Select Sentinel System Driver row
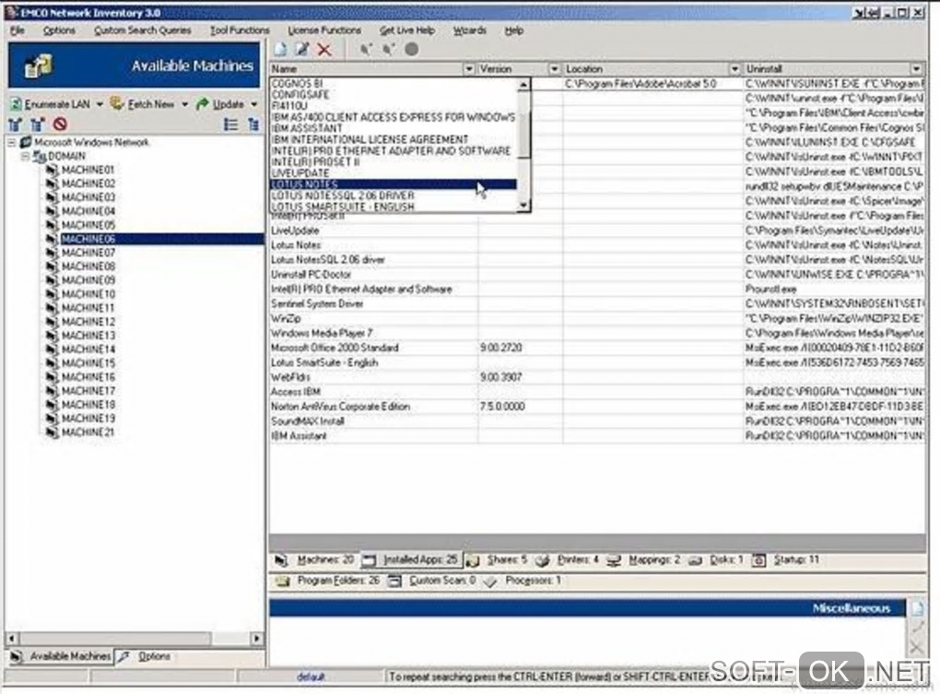 (596, 304)
